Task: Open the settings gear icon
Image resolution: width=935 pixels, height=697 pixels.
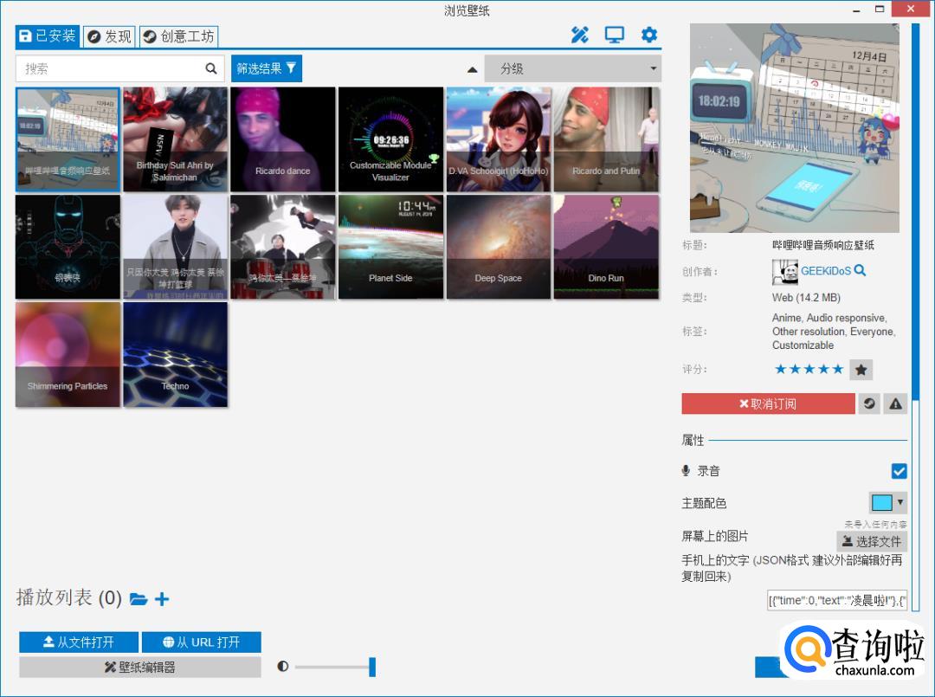Action: (648, 35)
